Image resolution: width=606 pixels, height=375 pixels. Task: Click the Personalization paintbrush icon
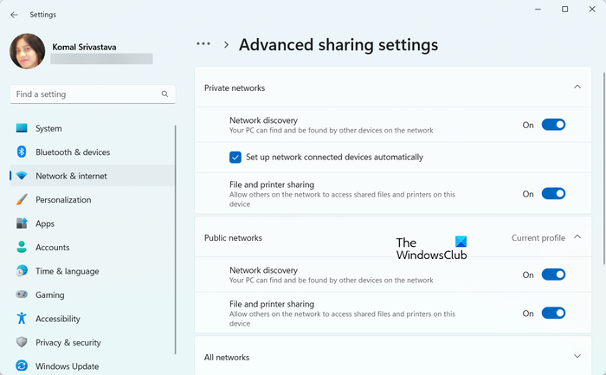pos(22,199)
